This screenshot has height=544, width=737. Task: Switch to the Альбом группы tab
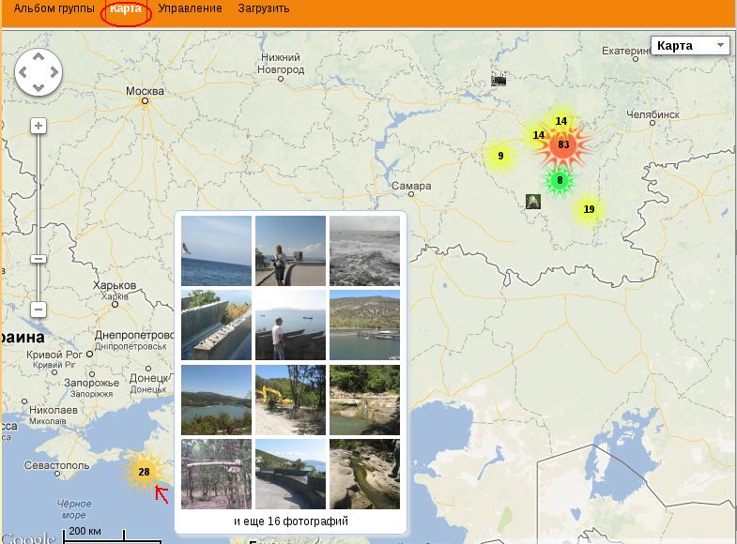54,8
